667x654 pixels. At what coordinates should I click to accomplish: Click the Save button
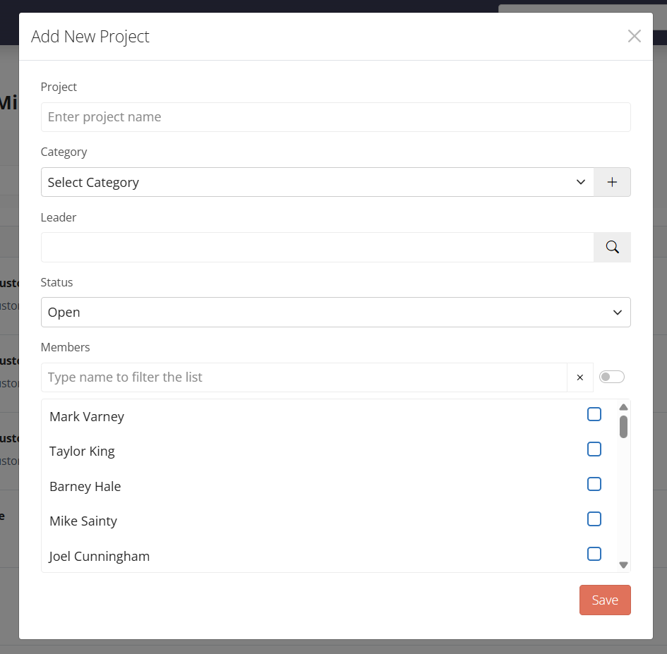coord(605,600)
